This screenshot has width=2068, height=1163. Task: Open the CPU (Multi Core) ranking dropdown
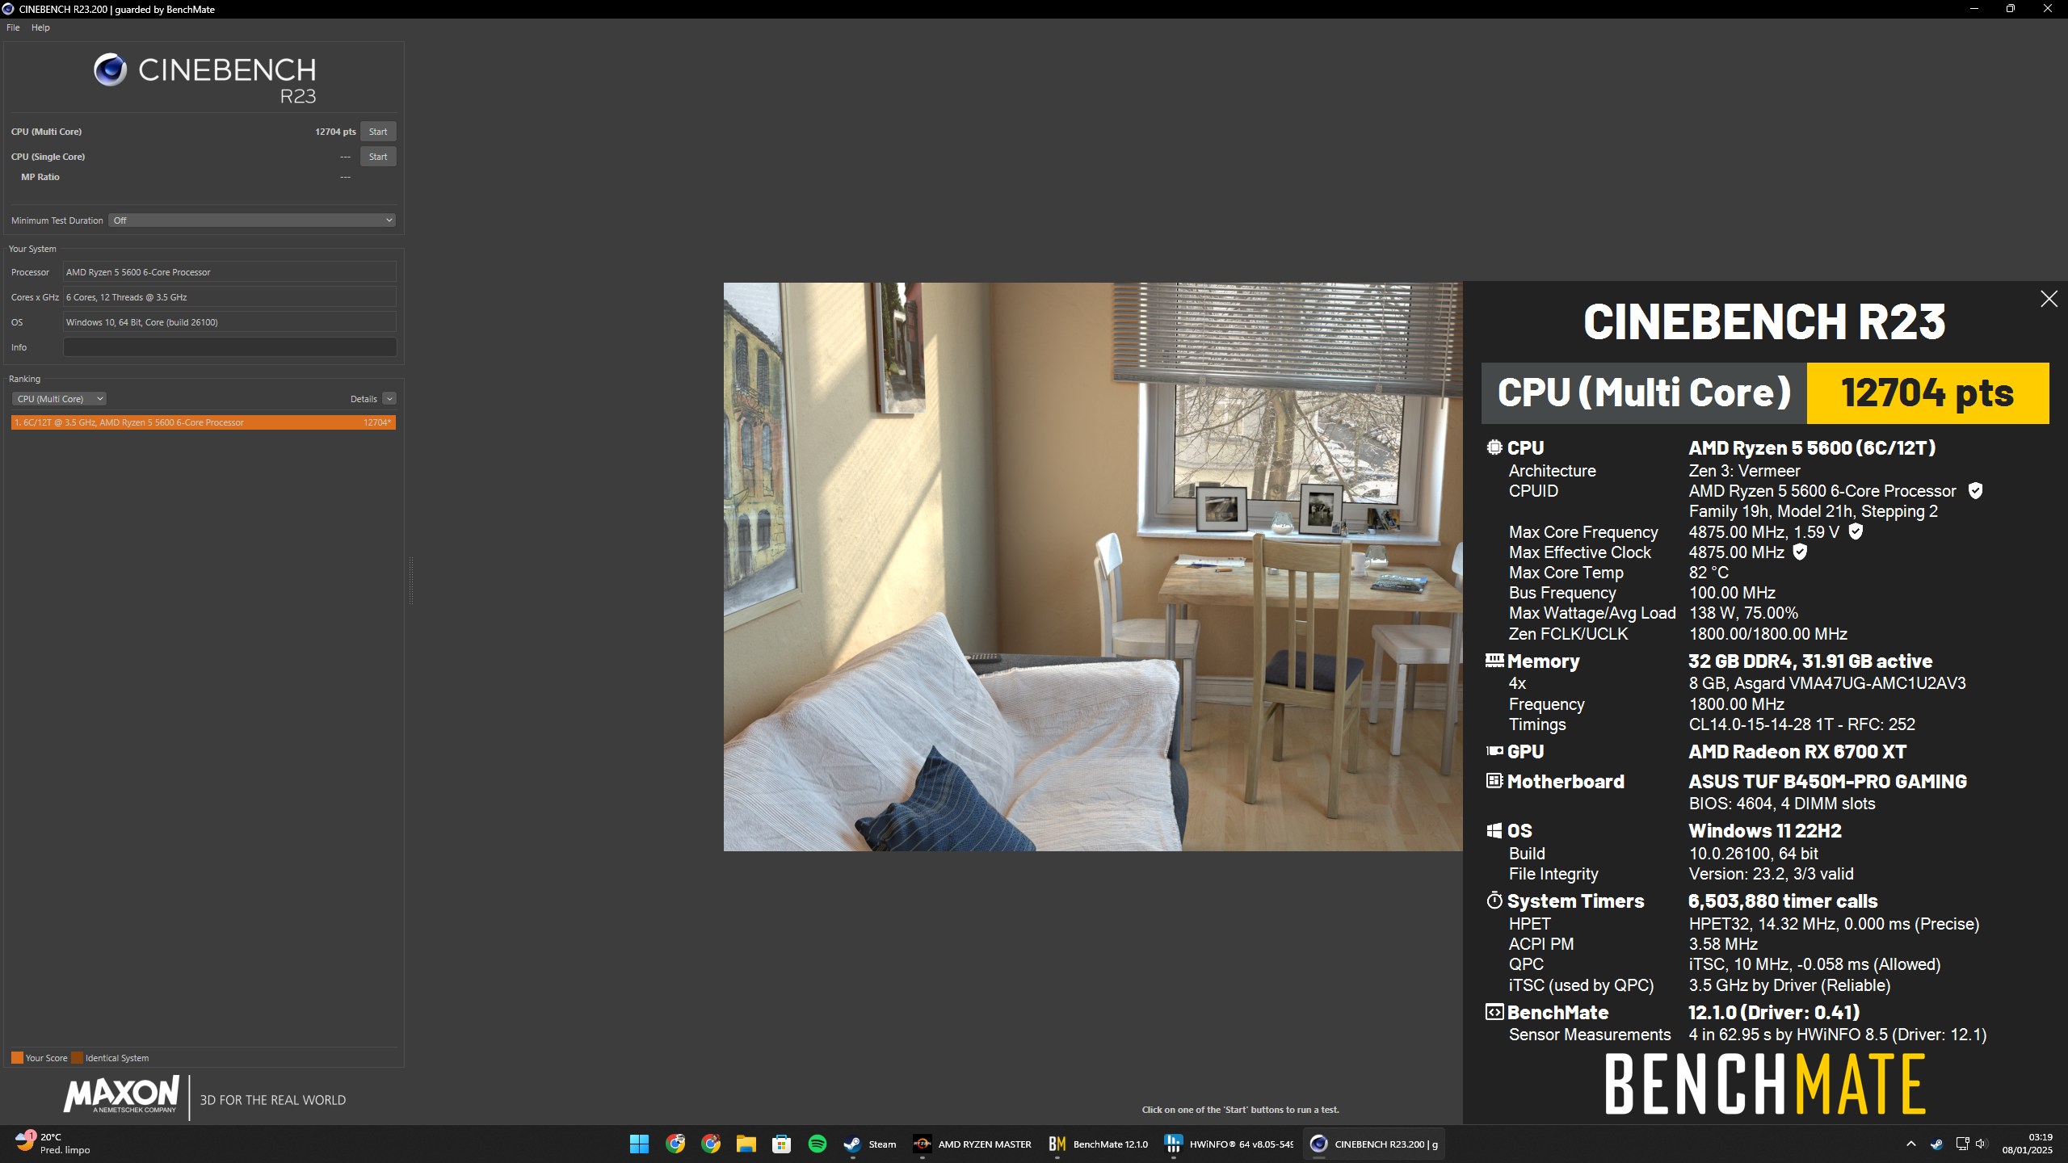pos(59,399)
